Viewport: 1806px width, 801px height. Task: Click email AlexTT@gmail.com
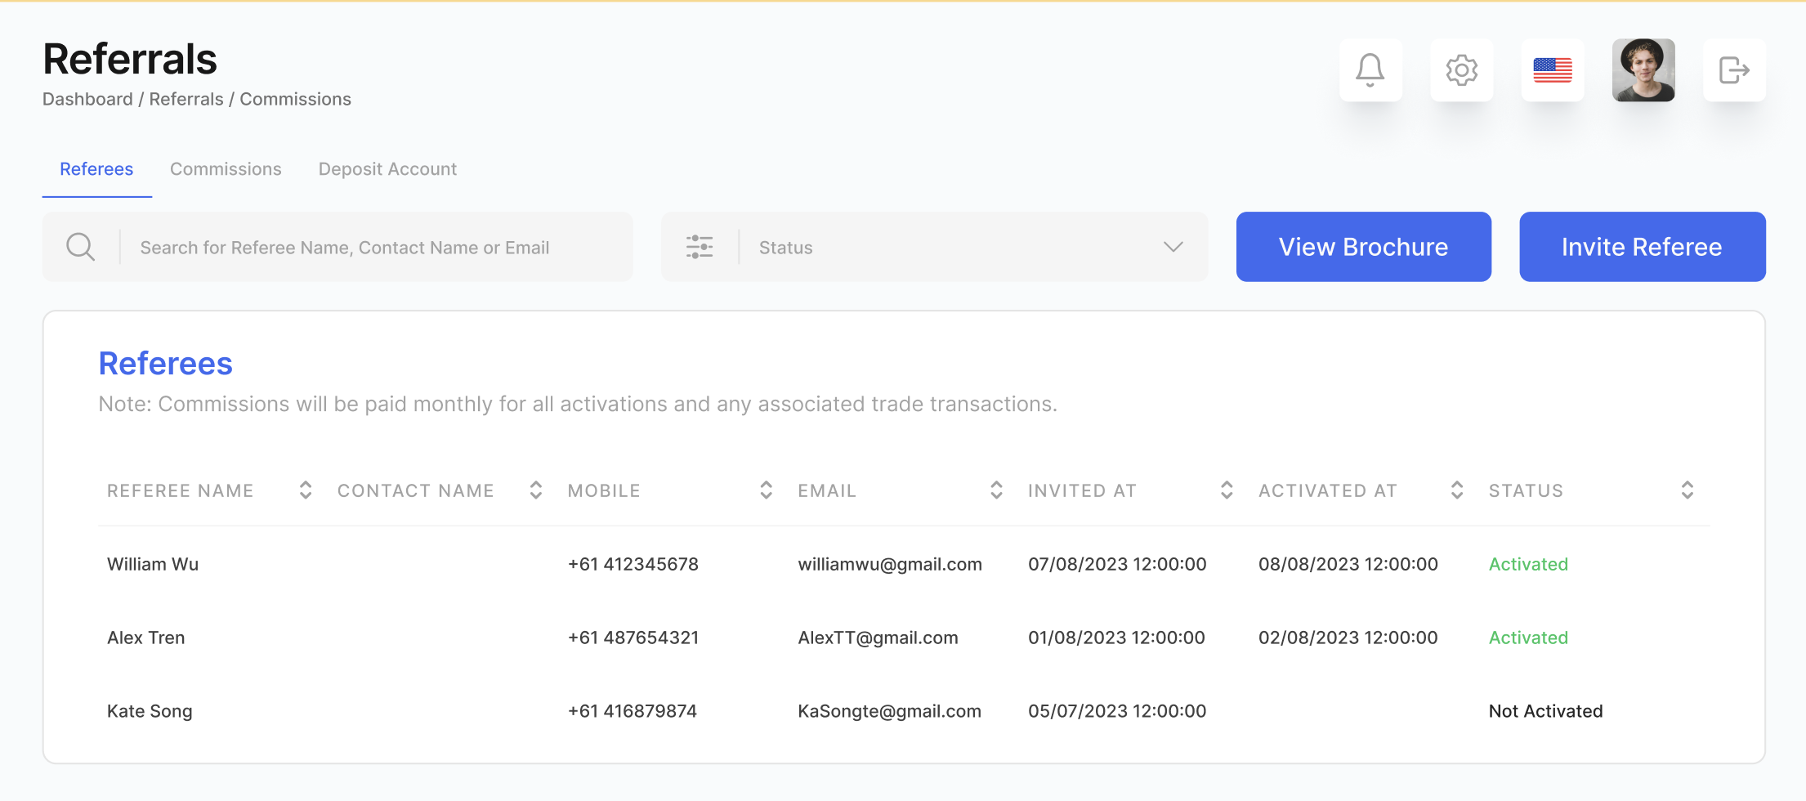click(878, 638)
